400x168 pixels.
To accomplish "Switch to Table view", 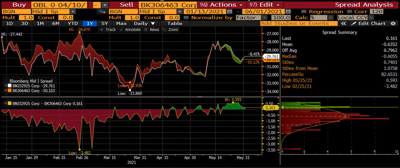I will point(175,23).
